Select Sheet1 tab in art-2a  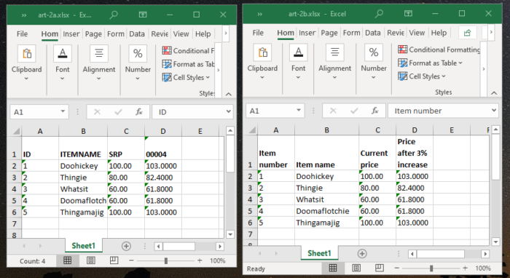[x=83, y=246]
